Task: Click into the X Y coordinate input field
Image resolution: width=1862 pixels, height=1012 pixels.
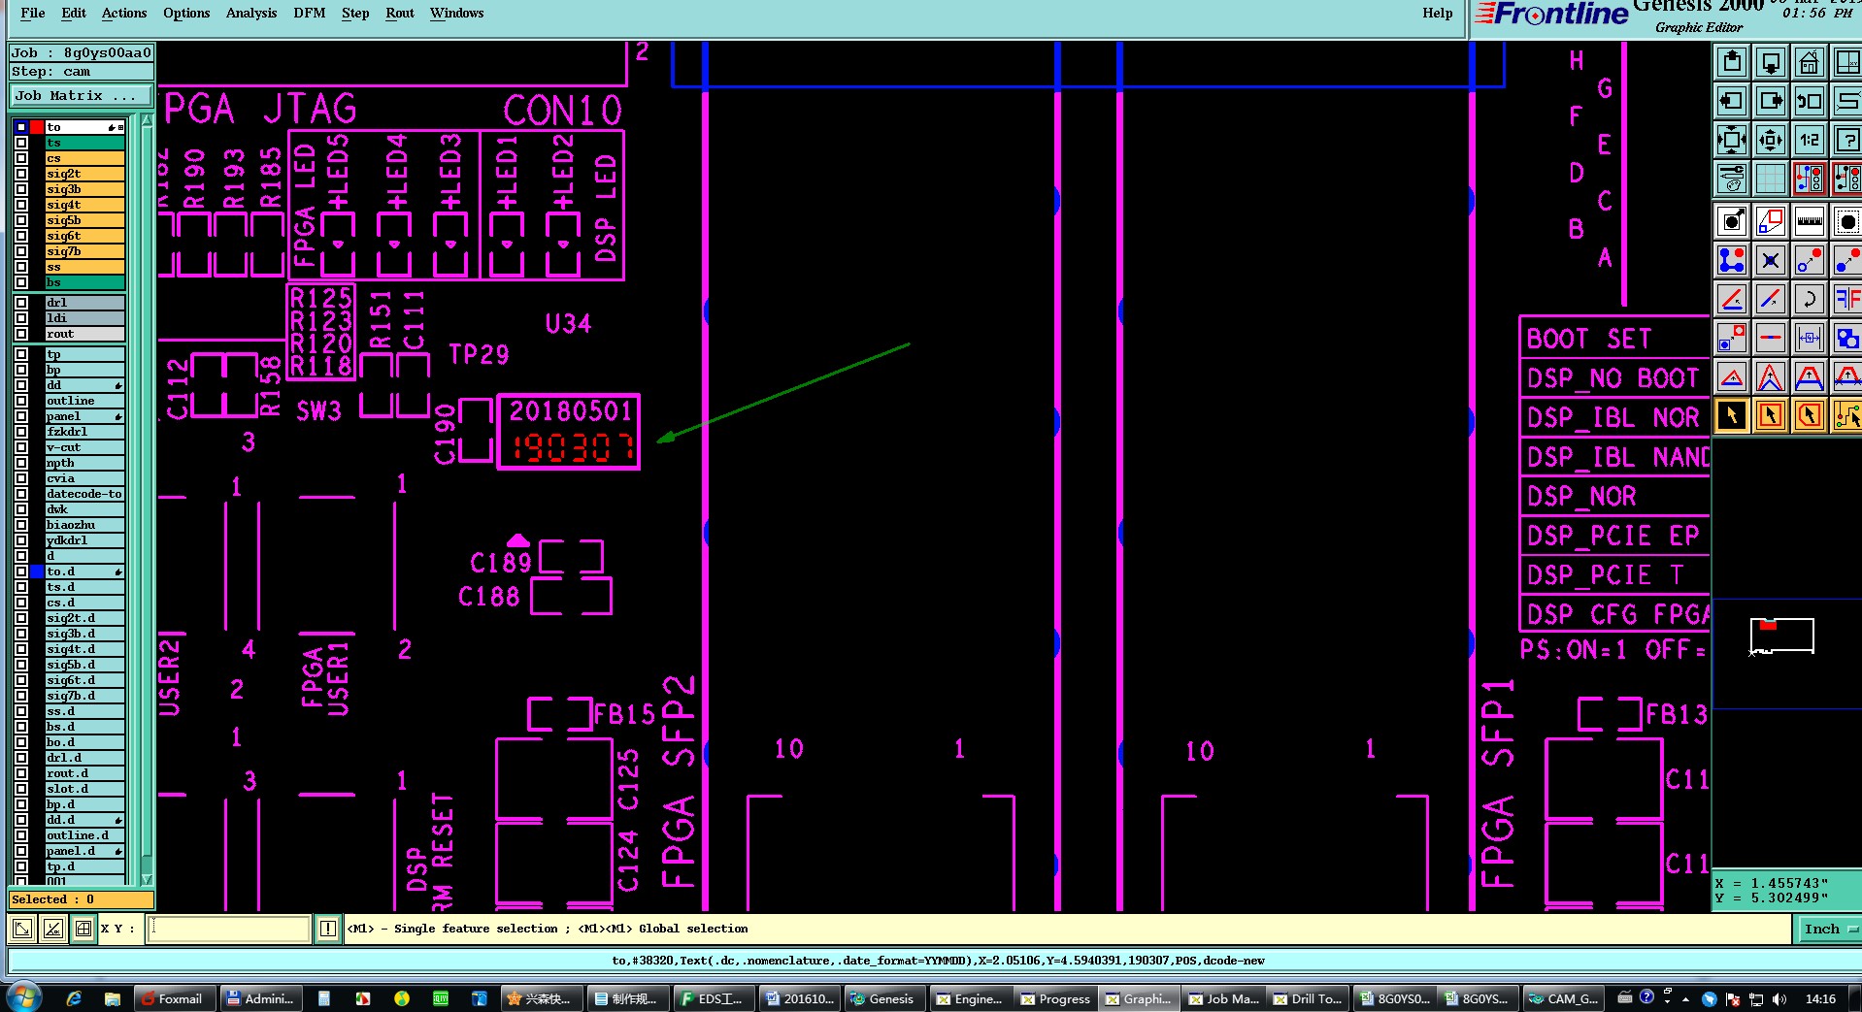Action: 228,929
